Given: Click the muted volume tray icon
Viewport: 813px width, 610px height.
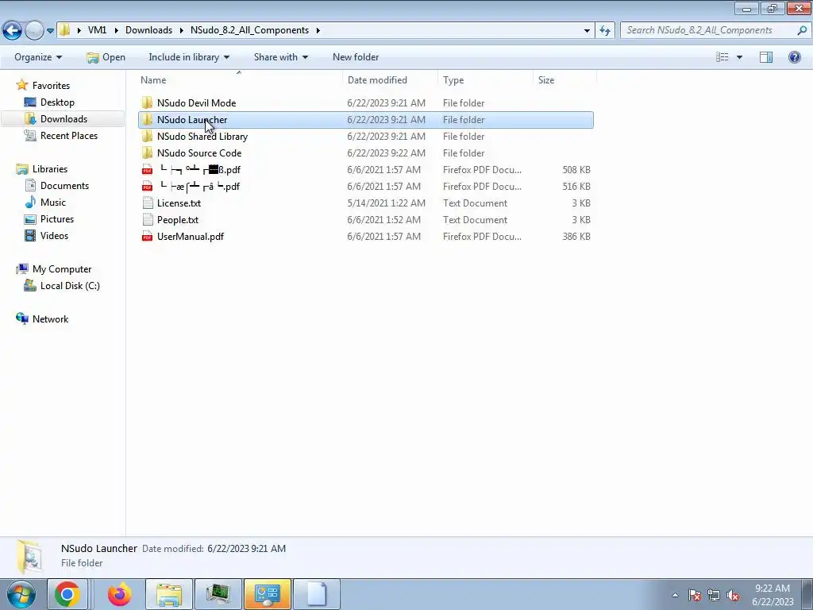Looking at the screenshot, I should (733, 595).
